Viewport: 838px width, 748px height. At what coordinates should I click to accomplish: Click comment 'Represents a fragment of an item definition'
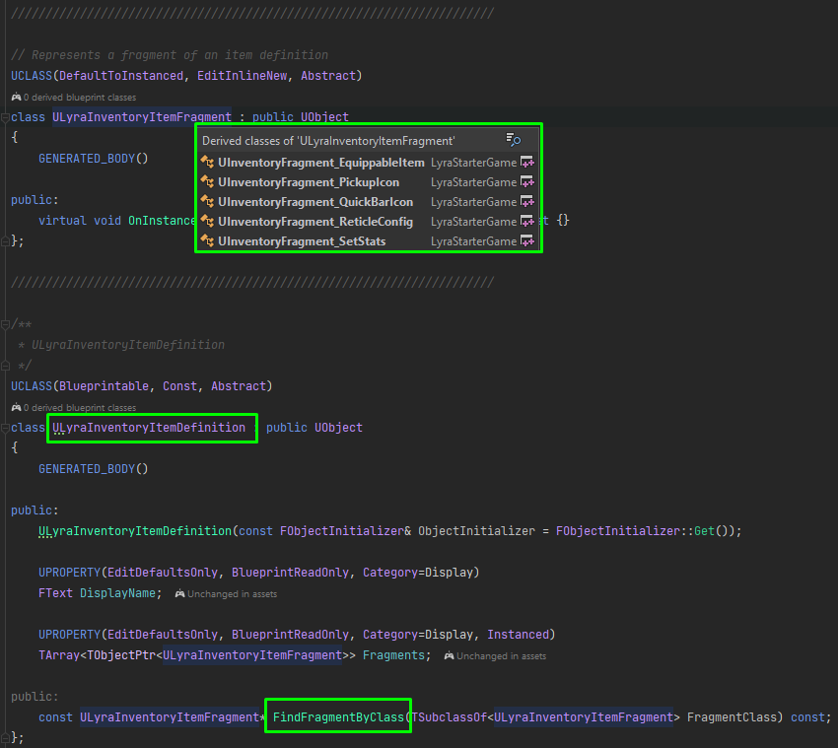(179, 55)
